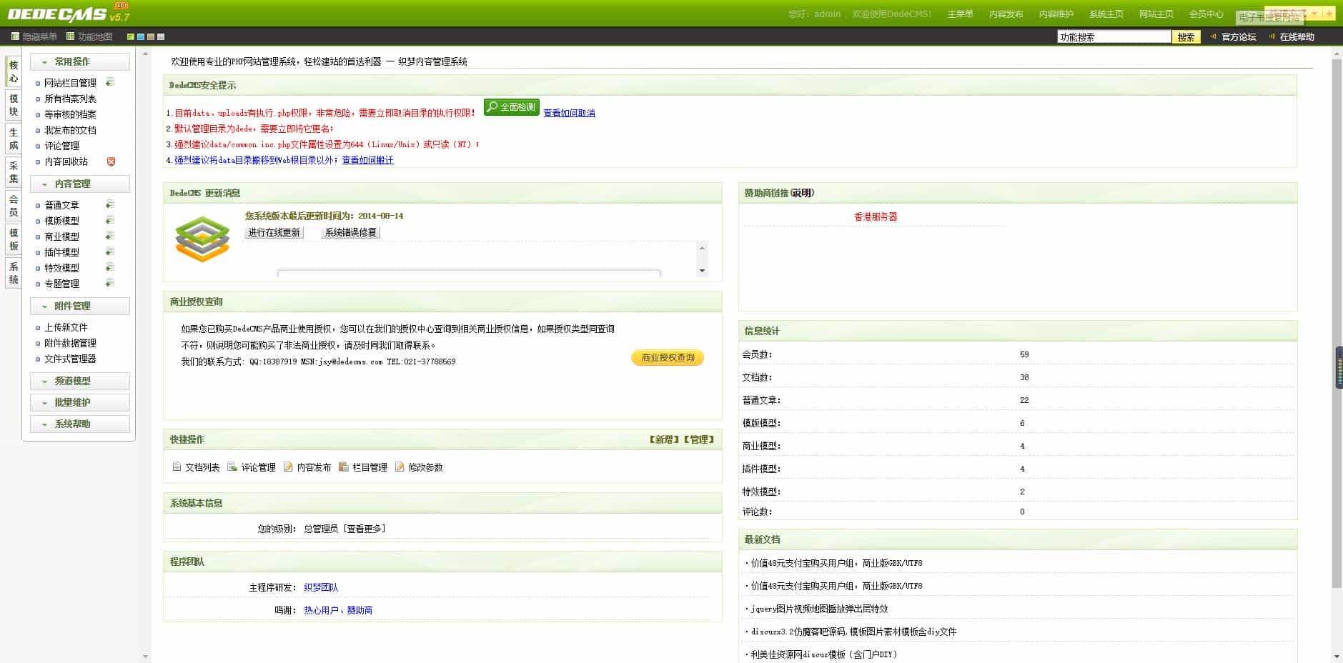
Task: Collapse the 内容管理 menu section
Action: 80,184
